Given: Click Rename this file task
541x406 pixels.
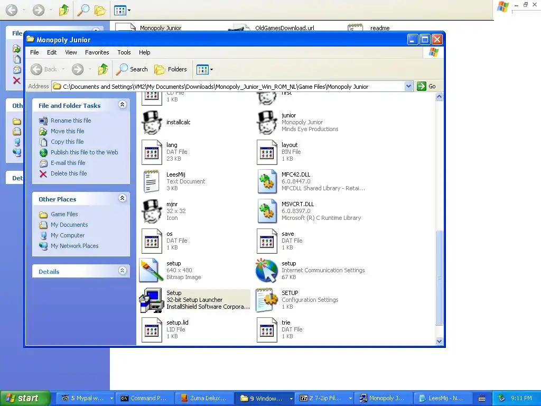Looking at the screenshot, I should pyautogui.click(x=71, y=121).
